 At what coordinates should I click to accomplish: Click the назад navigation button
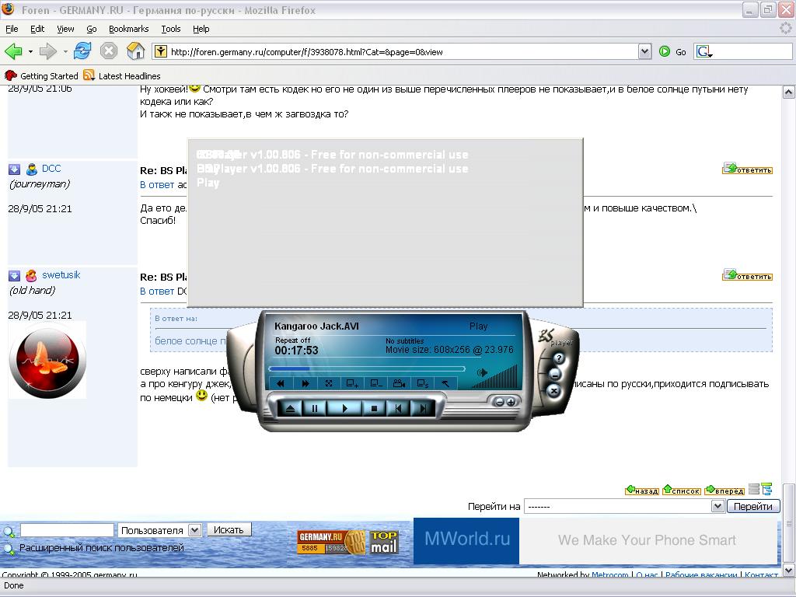[641, 490]
